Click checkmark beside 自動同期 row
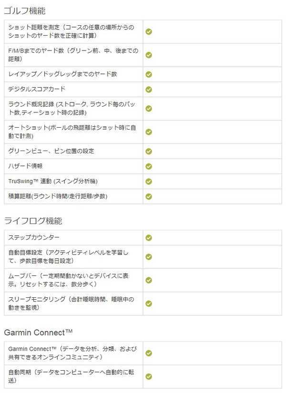Image resolution: width=286 pixels, height=394 pixels. [x=149, y=376]
